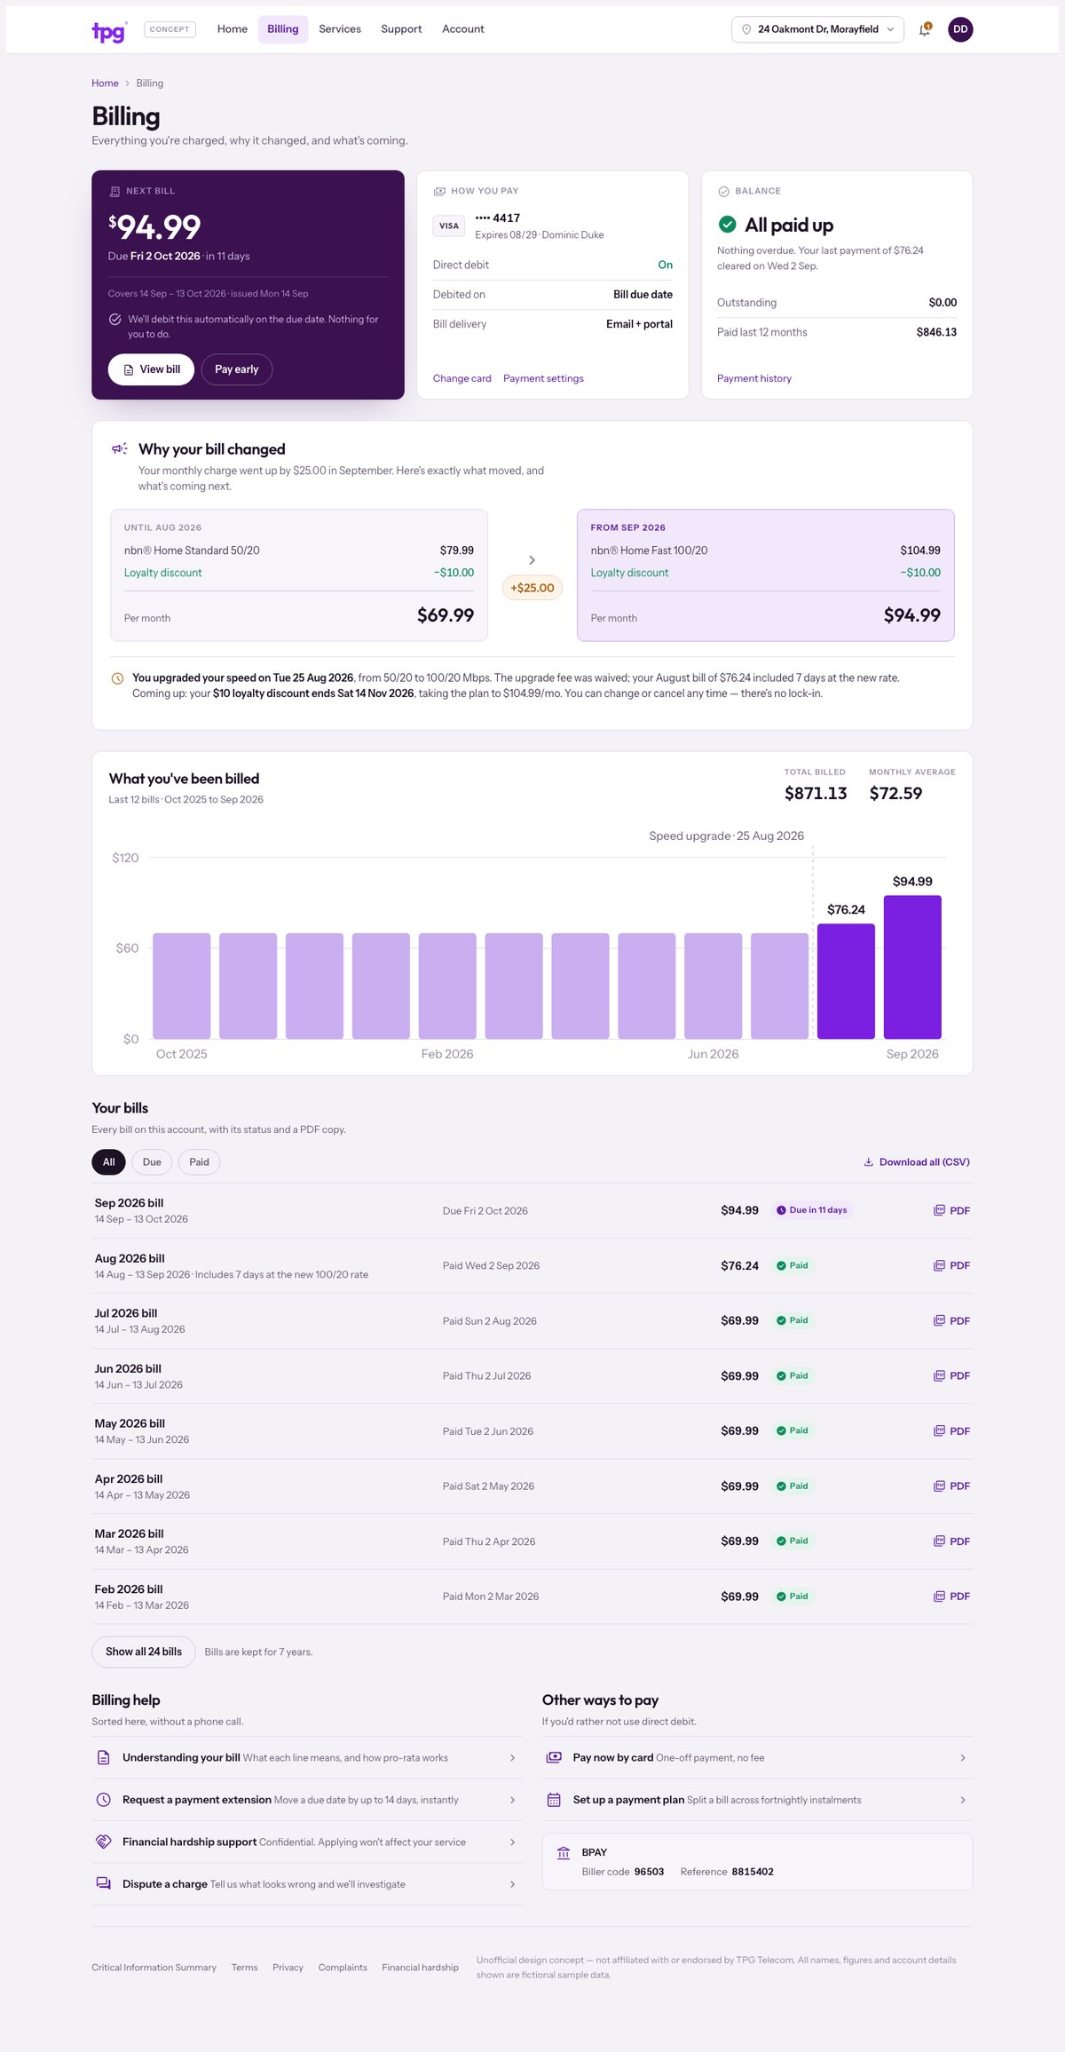
Task: Download the Feb 2026 bill PDF
Action: [x=951, y=1596]
